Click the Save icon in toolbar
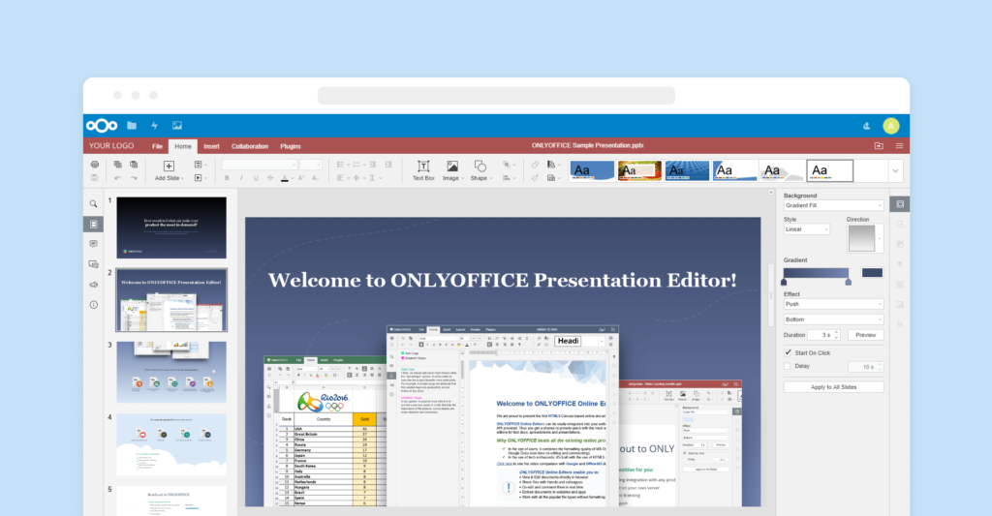 pyautogui.click(x=95, y=178)
